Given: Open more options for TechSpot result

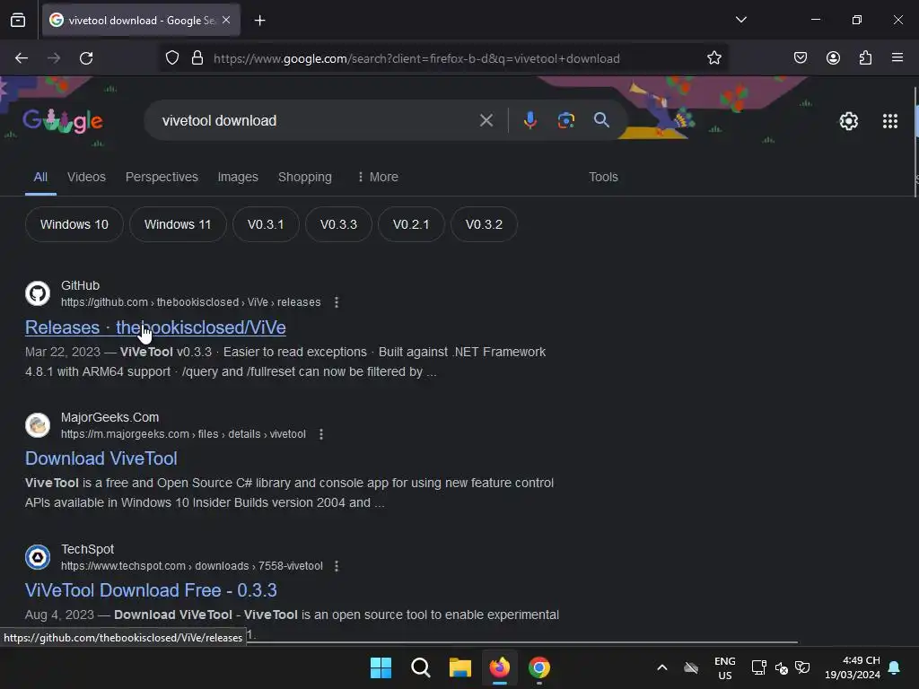Looking at the screenshot, I should (337, 566).
